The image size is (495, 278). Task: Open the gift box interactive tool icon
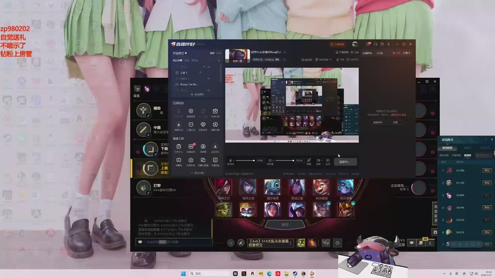tap(215, 111)
